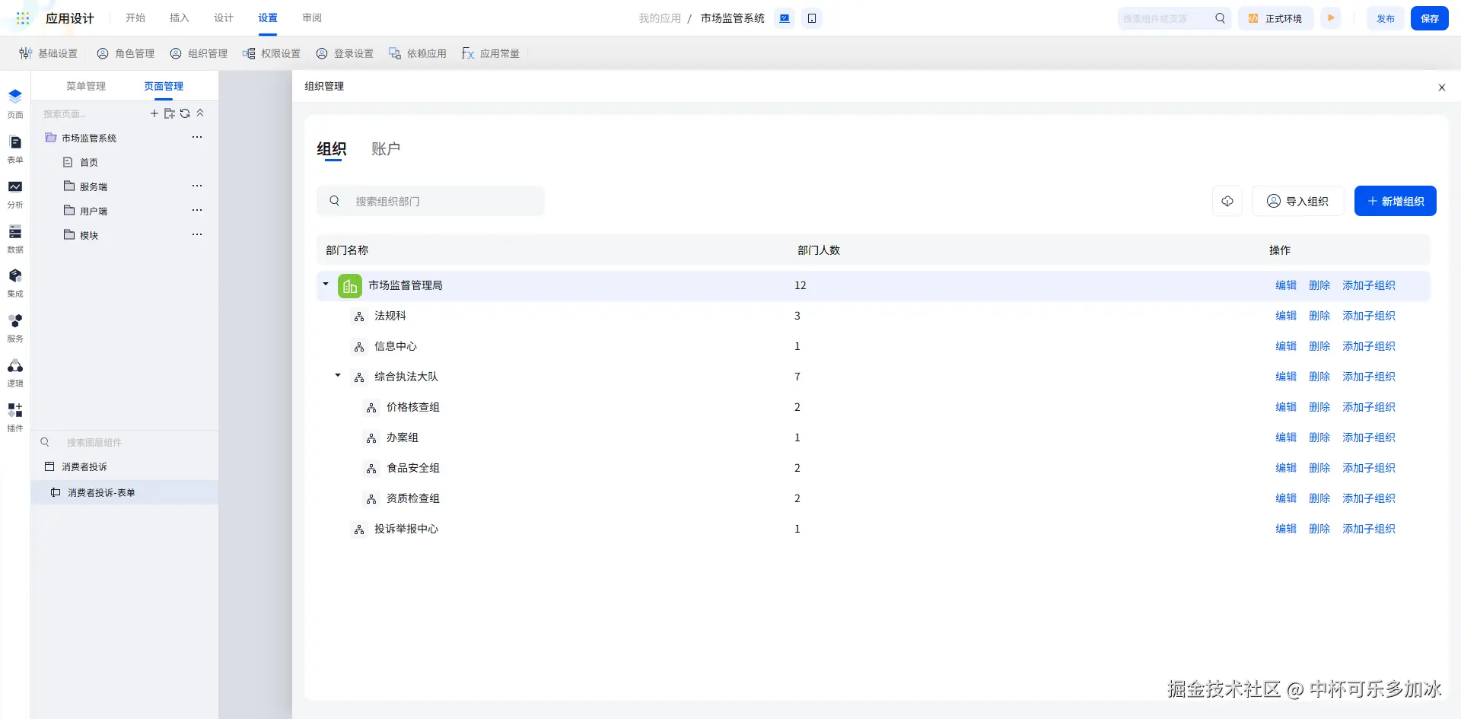The image size is (1461, 719).
Task: Open the 正式环境 environment dropdown
Action: coord(1276,18)
